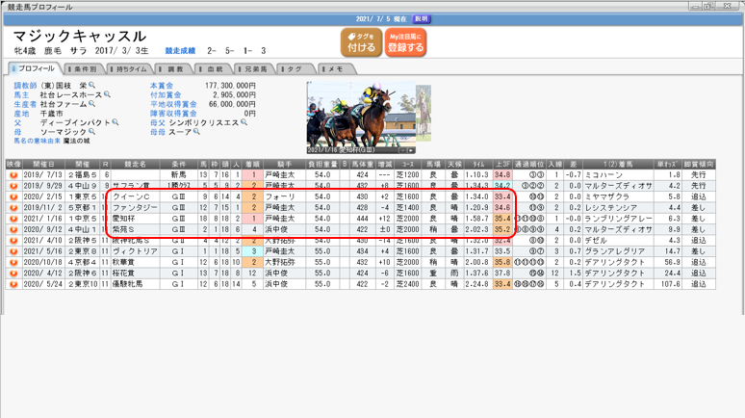745x418 pixels.
Task: Click magnifier icon next to dam ソーマジック
Action: [94, 132]
